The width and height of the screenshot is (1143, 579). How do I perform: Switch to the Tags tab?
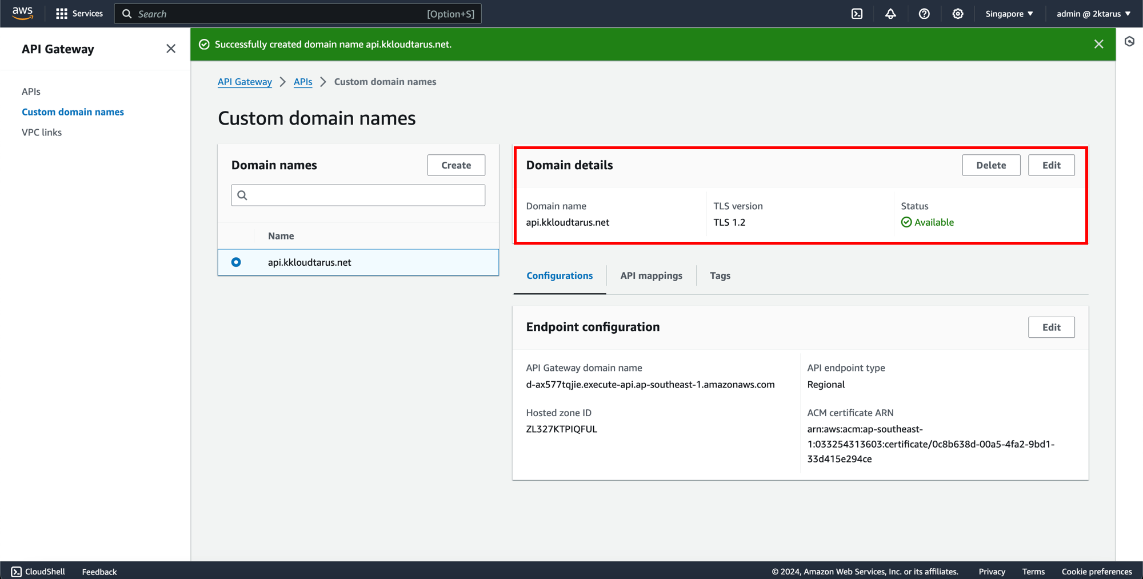[x=720, y=275]
